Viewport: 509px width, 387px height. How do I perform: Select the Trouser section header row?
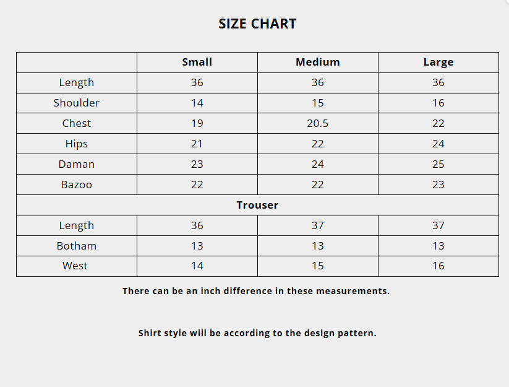point(257,205)
